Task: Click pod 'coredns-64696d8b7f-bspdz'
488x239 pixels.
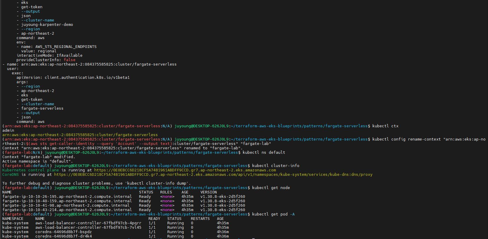Action: click(x=64, y=232)
